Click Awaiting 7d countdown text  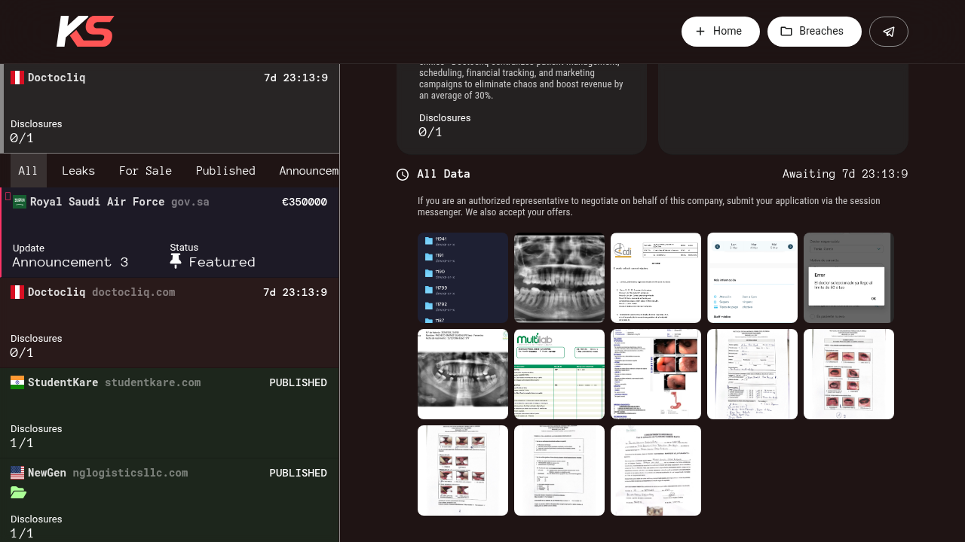[x=845, y=174]
